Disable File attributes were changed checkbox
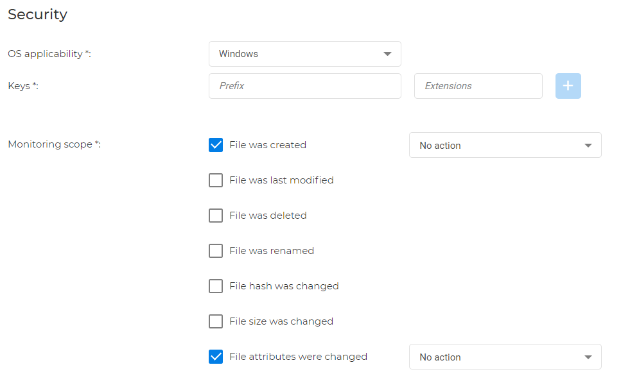This screenshot has width=621, height=374. pos(216,357)
